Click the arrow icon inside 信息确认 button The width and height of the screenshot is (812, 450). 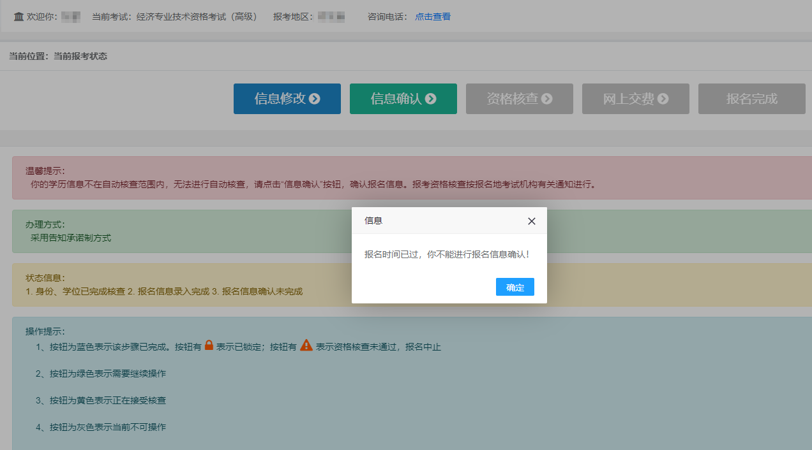pos(430,99)
